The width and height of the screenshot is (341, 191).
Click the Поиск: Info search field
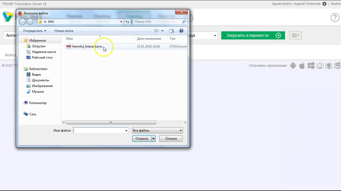157,22
